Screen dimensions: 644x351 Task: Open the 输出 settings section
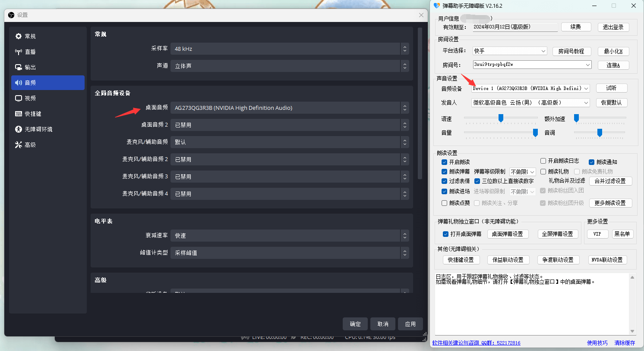pos(47,67)
